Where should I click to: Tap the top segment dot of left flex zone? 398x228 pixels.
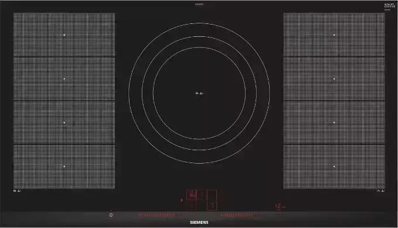pyautogui.click(x=64, y=35)
